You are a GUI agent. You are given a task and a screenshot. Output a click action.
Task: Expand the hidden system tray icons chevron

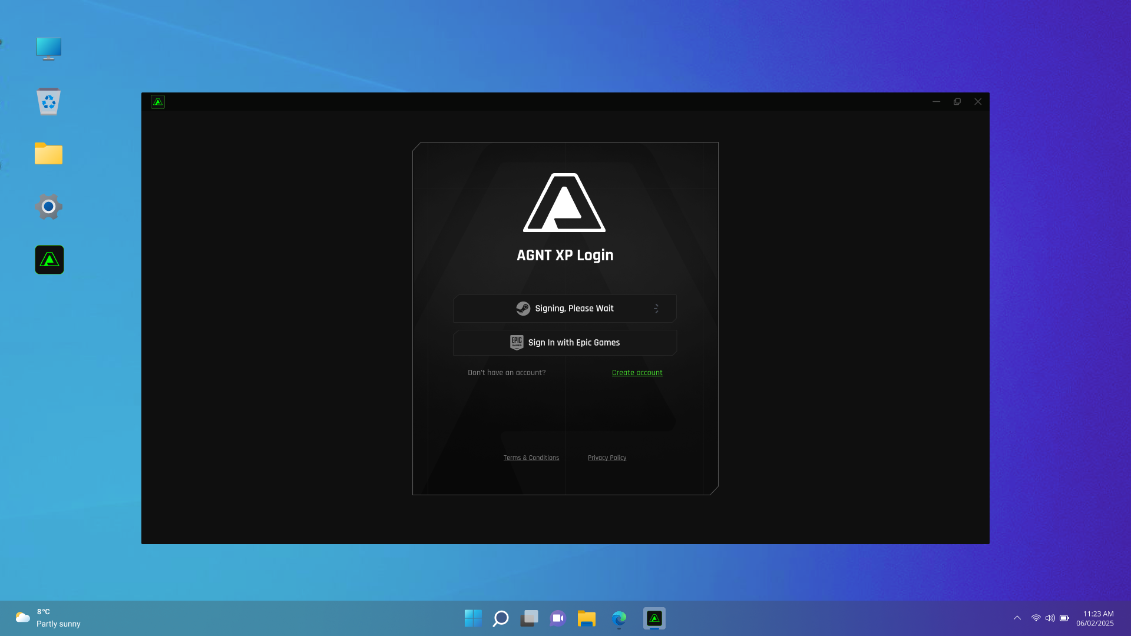coord(1017,618)
